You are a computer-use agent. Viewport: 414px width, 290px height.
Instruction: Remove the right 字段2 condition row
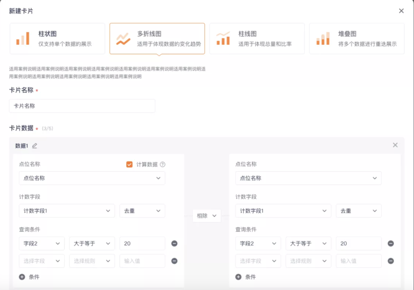click(391, 244)
